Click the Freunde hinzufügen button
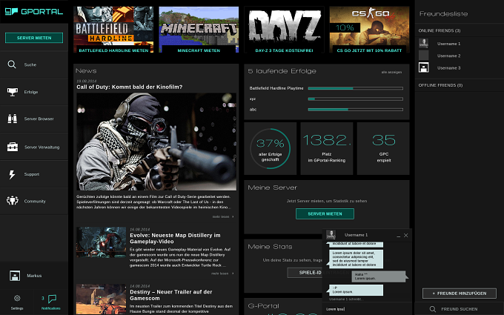This screenshot has width=504, height=315. (460, 294)
